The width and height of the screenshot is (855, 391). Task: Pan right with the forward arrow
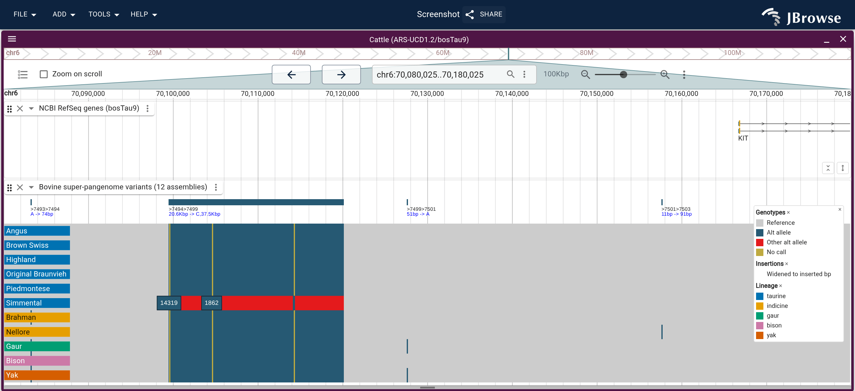click(341, 74)
